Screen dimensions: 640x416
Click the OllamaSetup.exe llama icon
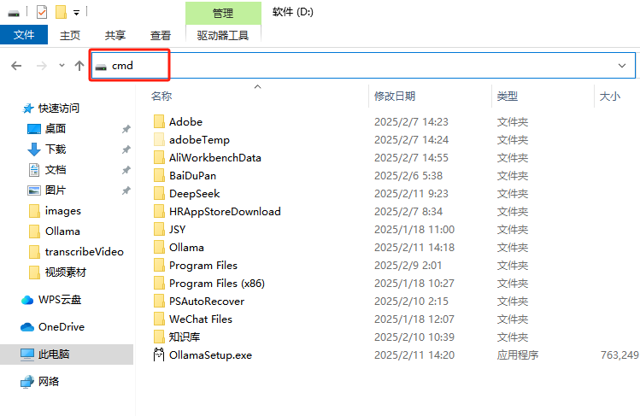(x=159, y=354)
